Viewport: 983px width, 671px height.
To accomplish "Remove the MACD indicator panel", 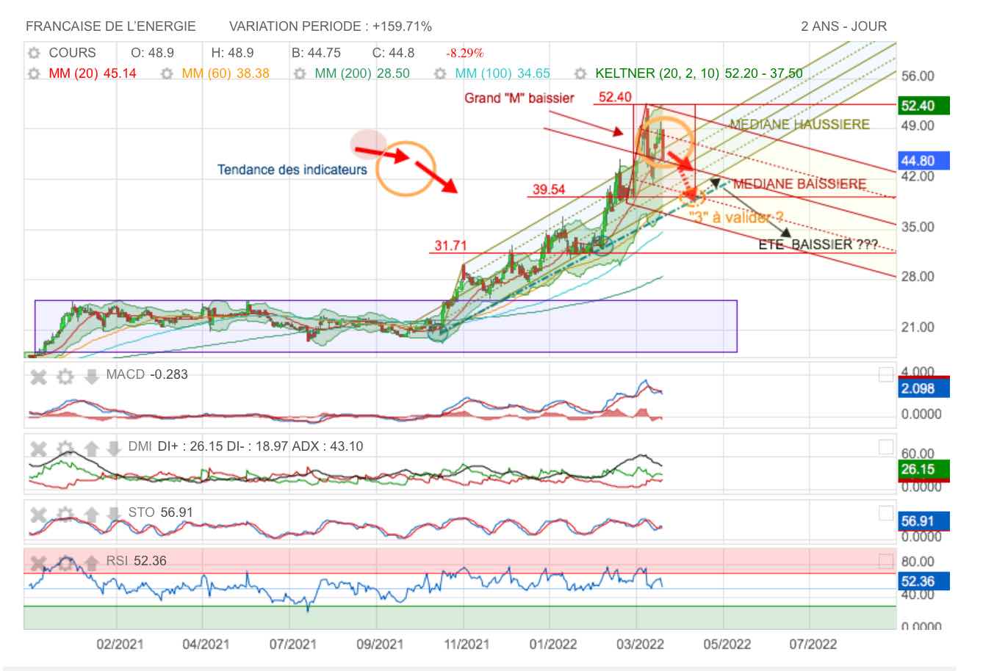I will pyautogui.click(x=39, y=376).
